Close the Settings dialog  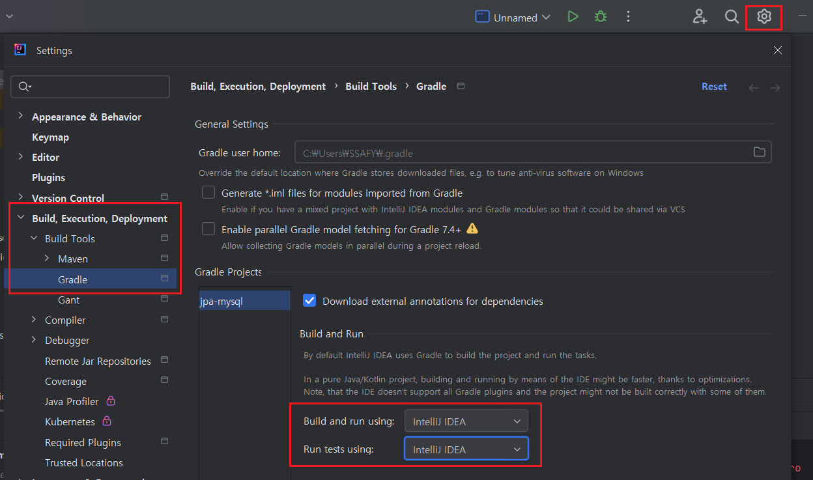[777, 50]
